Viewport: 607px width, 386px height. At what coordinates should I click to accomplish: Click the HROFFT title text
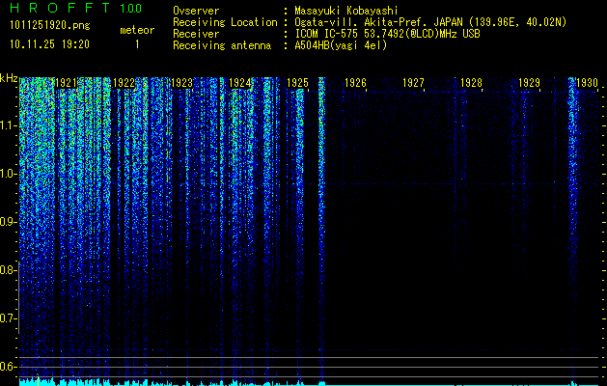pyautogui.click(x=60, y=8)
